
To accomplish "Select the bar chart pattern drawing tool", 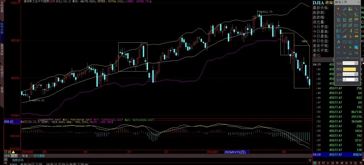I will tap(344, 36).
